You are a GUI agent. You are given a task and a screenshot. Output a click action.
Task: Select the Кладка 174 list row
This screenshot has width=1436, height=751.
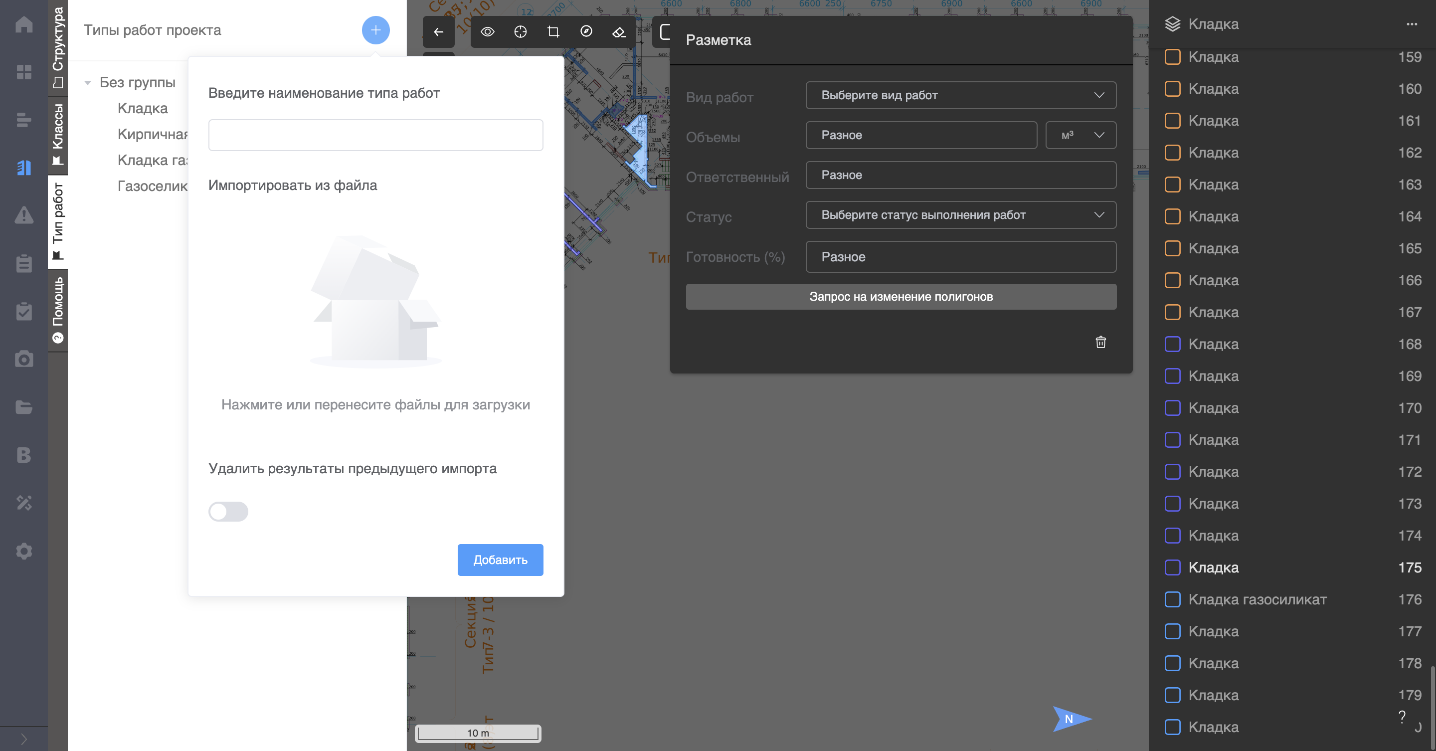[x=1292, y=536]
